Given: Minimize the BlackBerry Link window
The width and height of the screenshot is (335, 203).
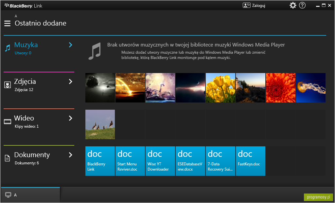Looking at the screenshot, I should click(318, 6).
